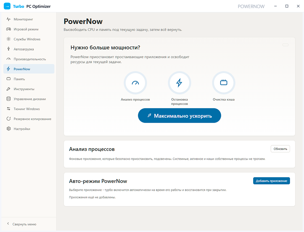Open the Мониторинг section
Viewport: 304px width, 232px height.
point(29,19)
